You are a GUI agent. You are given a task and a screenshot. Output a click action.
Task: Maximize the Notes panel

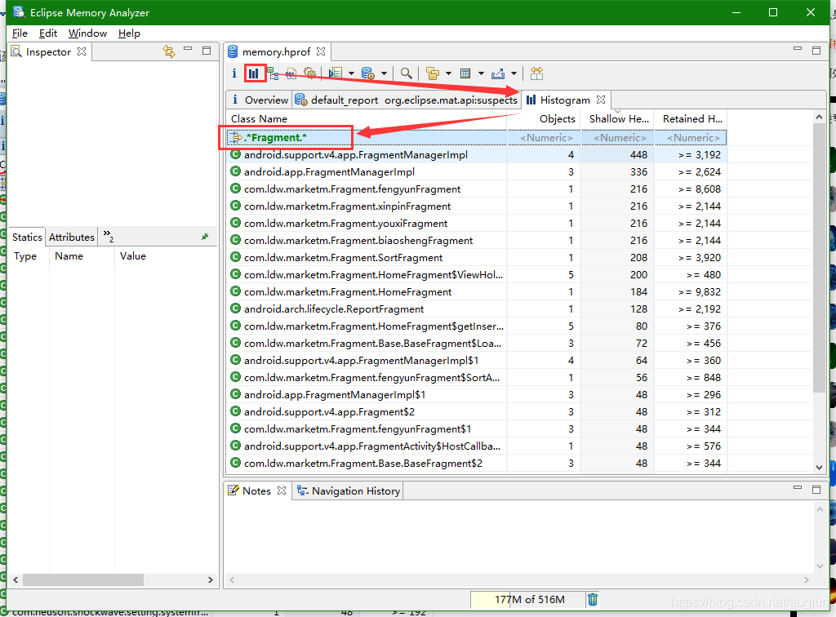click(x=816, y=490)
